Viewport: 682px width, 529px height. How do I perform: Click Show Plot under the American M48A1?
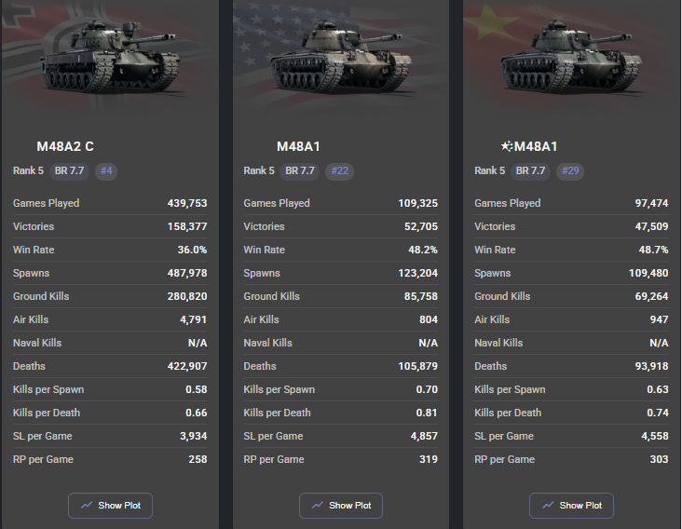[341, 506]
